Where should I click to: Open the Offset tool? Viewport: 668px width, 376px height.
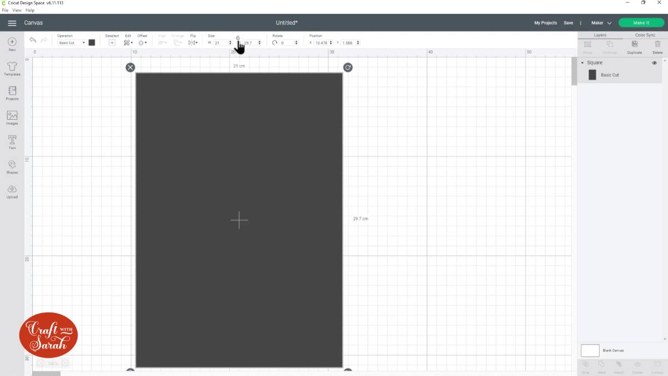142,42
